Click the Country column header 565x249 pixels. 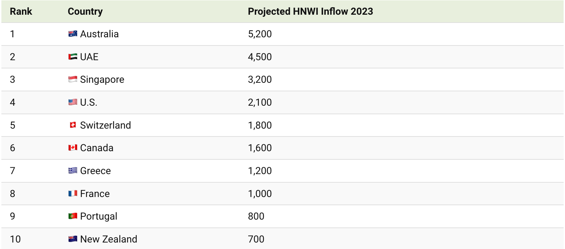click(x=85, y=11)
